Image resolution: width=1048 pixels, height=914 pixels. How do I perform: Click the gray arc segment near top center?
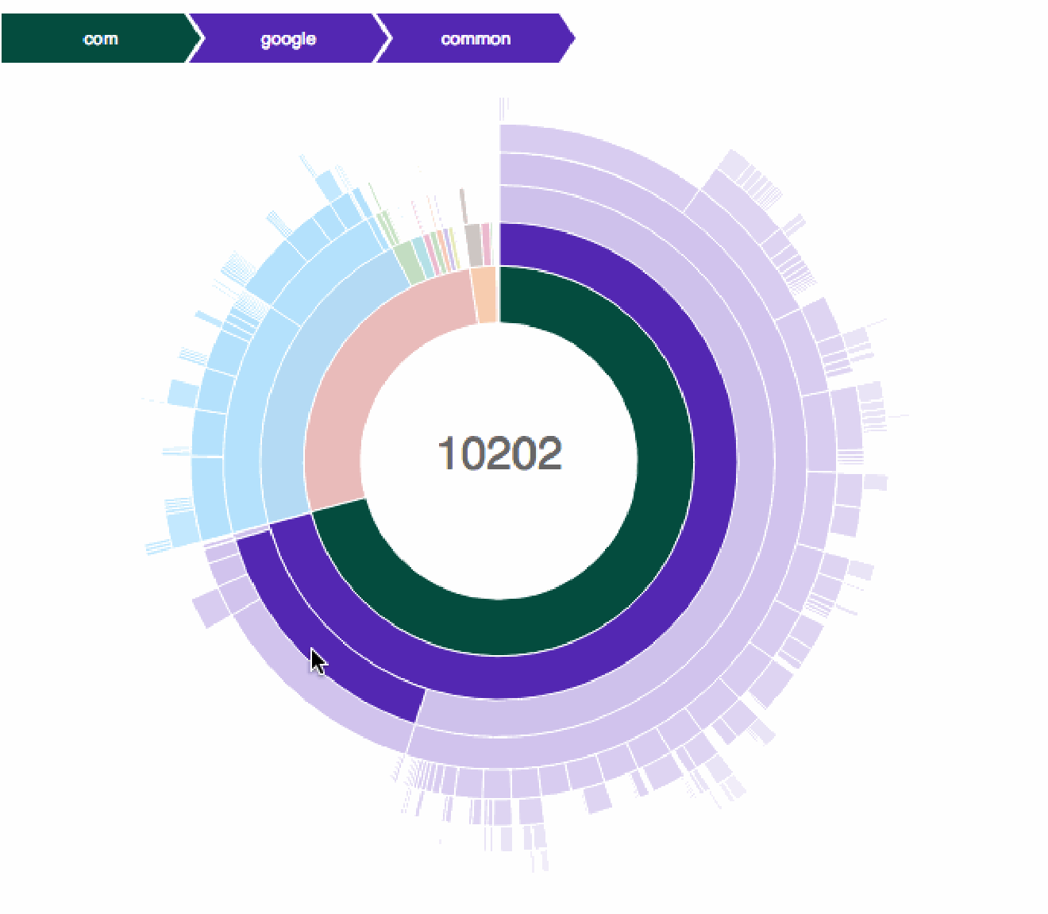coord(474,245)
